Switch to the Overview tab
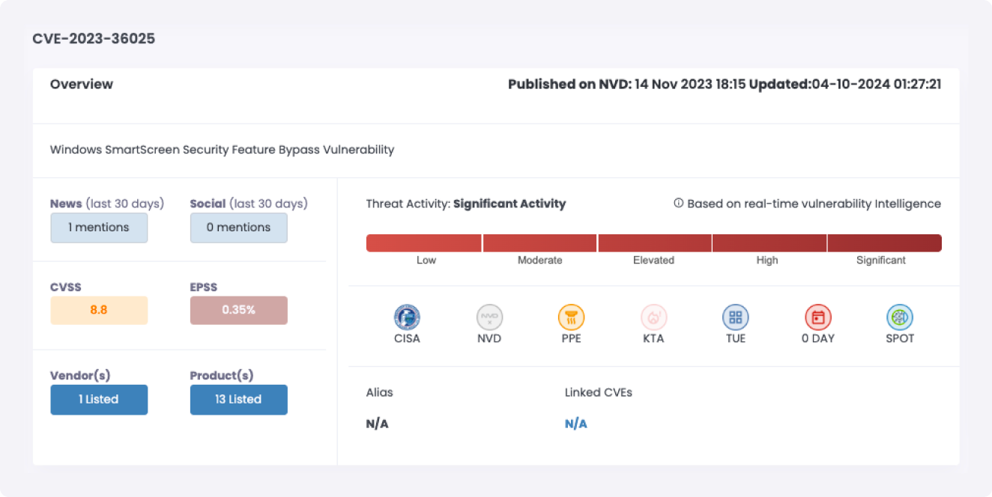The height and width of the screenshot is (497, 992). click(x=82, y=84)
